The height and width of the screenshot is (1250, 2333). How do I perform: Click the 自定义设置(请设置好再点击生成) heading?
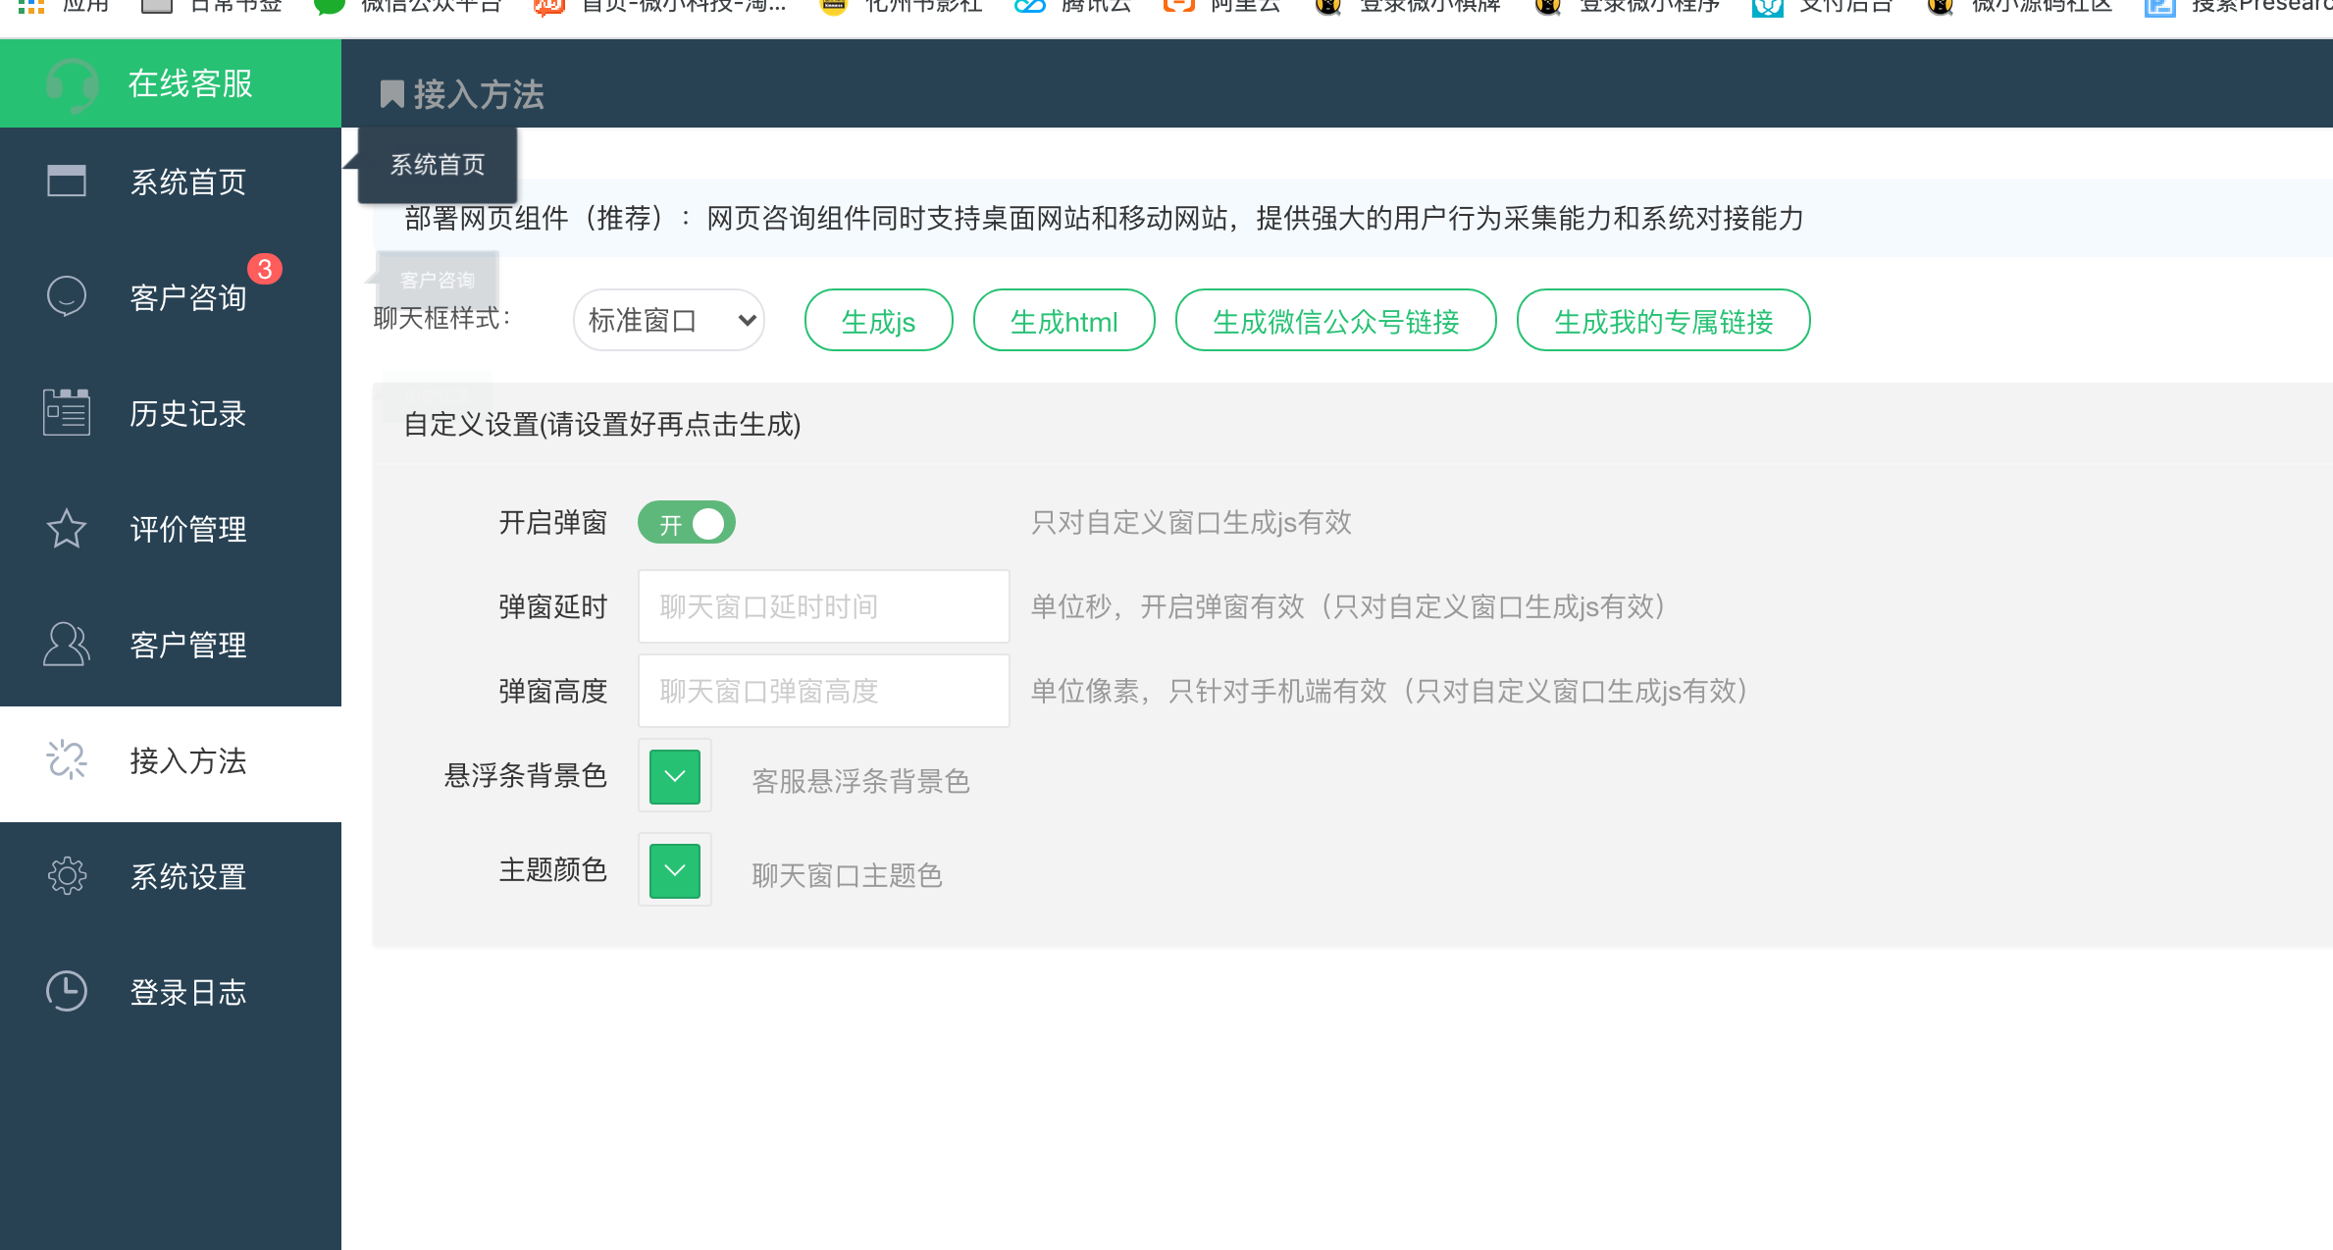click(x=602, y=424)
